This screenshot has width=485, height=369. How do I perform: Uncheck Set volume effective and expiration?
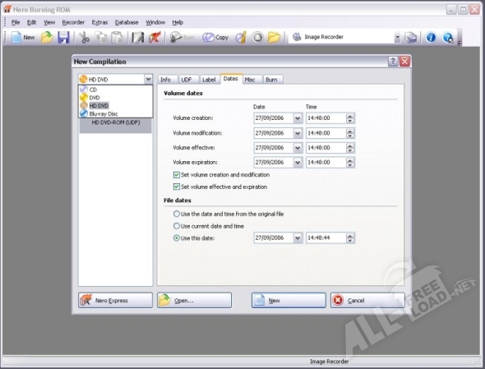click(176, 187)
